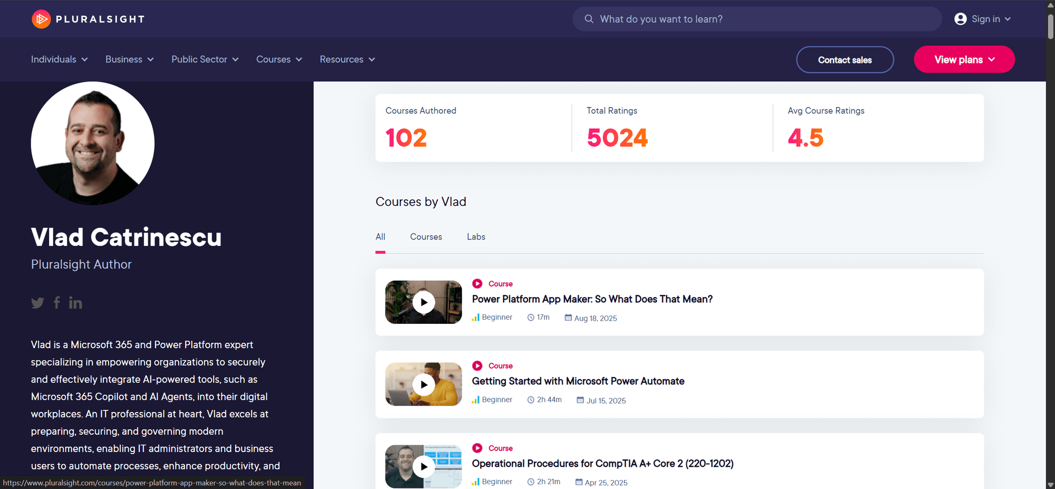Click Beginner level icon on Power Automate card
Image resolution: width=1055 pixels, height=489 pixels.
click(x=476, y=399)
